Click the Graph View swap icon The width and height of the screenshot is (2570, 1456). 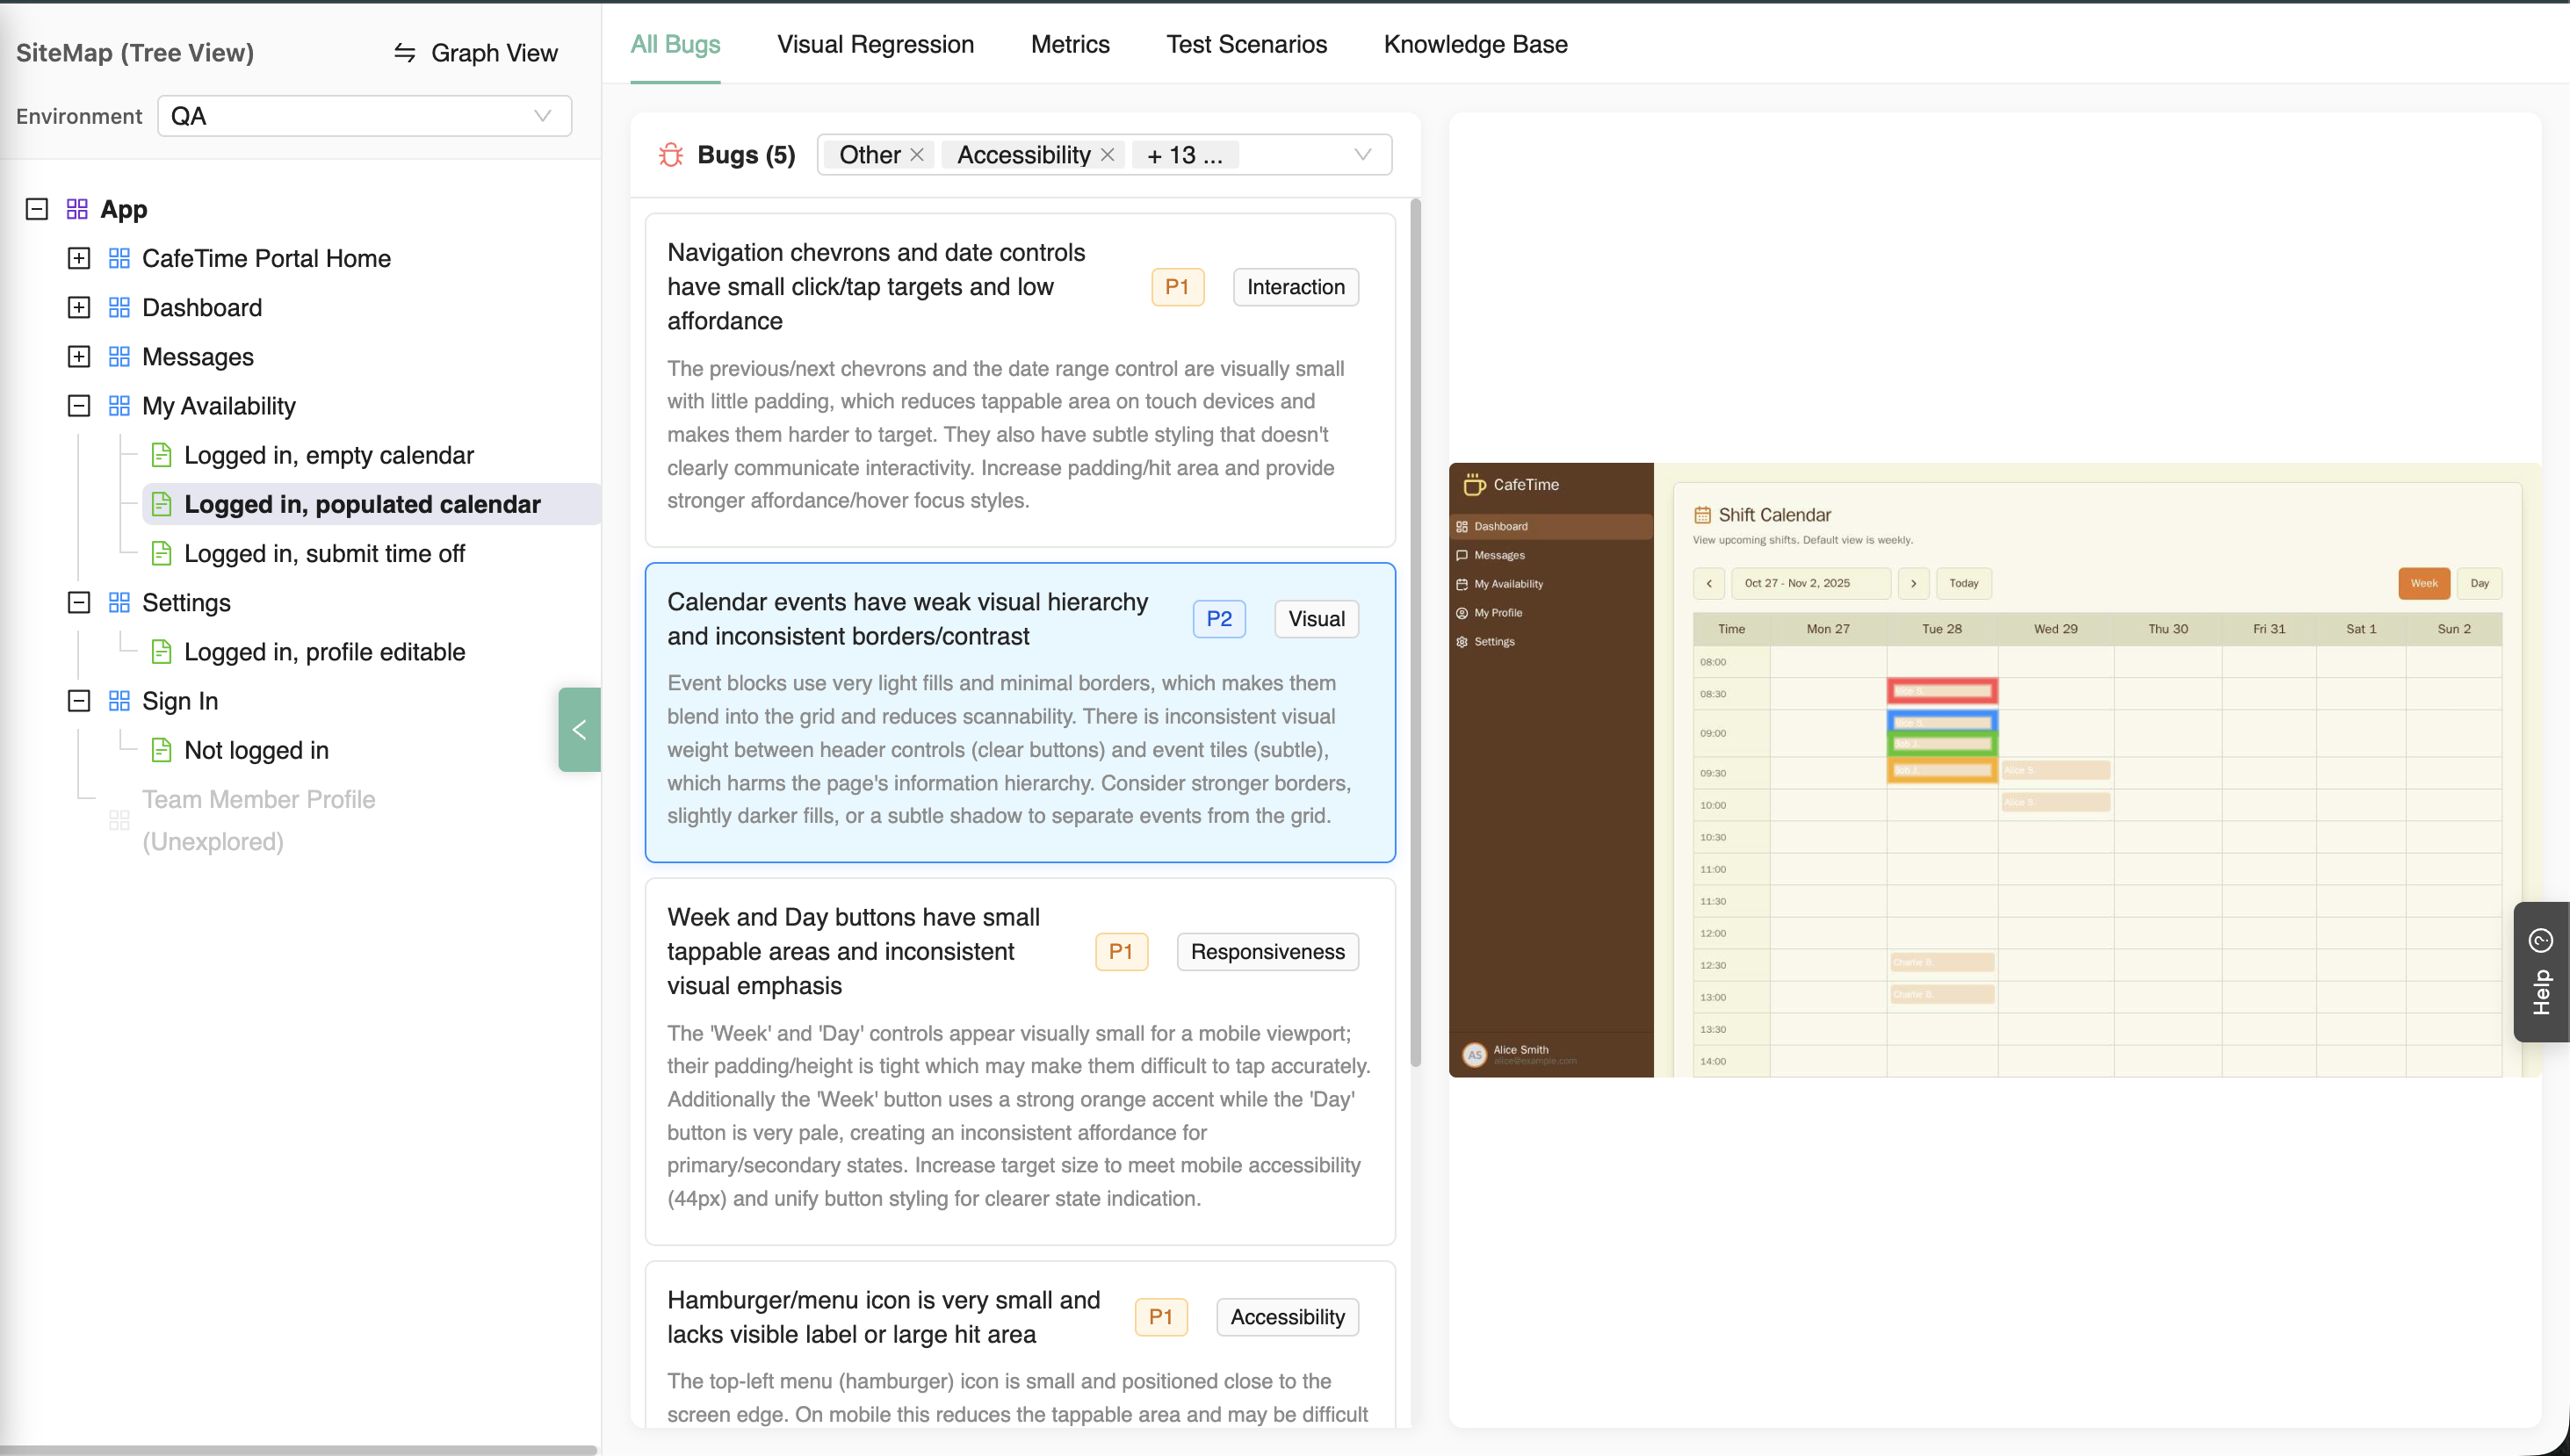coord(404,53)
